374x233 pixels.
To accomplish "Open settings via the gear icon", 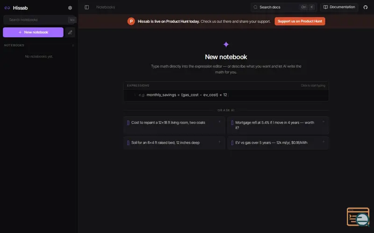I will coord(70,8).
